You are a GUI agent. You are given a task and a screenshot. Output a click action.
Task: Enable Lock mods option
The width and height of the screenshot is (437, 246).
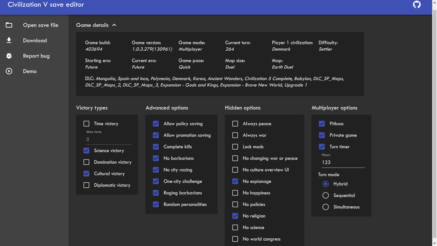point(235,147)
